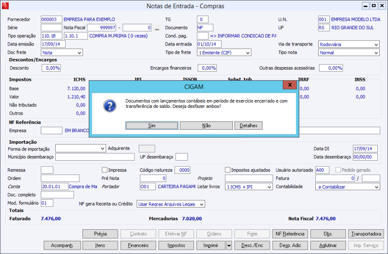Open the Desc./Enc button

pyautogui.click(x=252, y=246)
